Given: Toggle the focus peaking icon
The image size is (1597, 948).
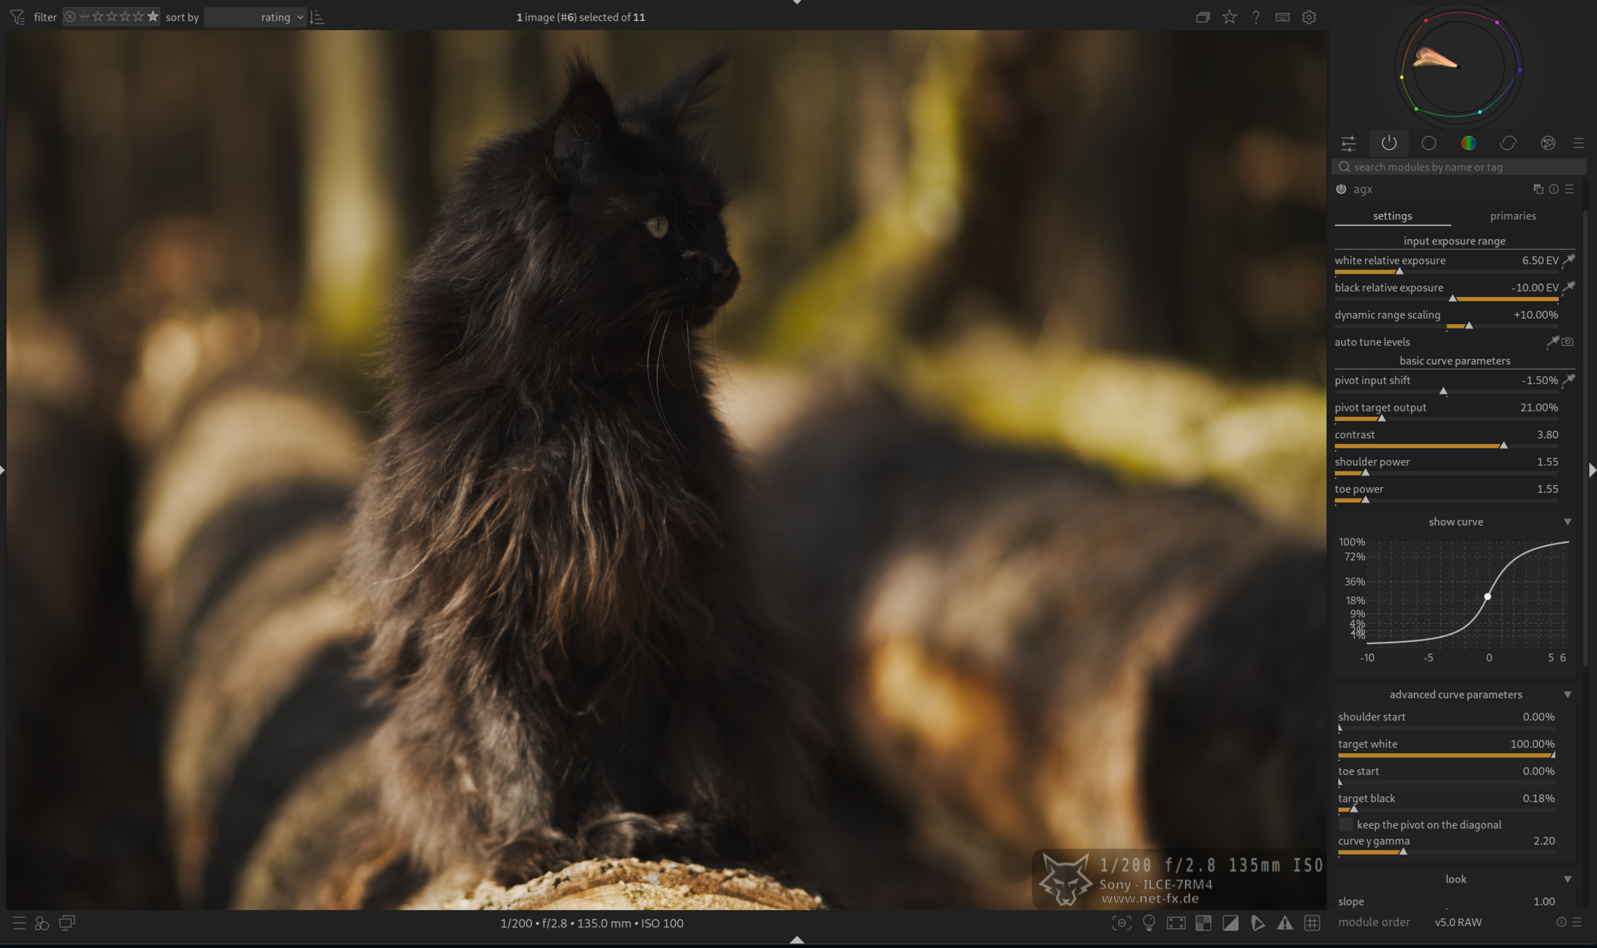Looking at the screenshot, I should [1122, 923].
